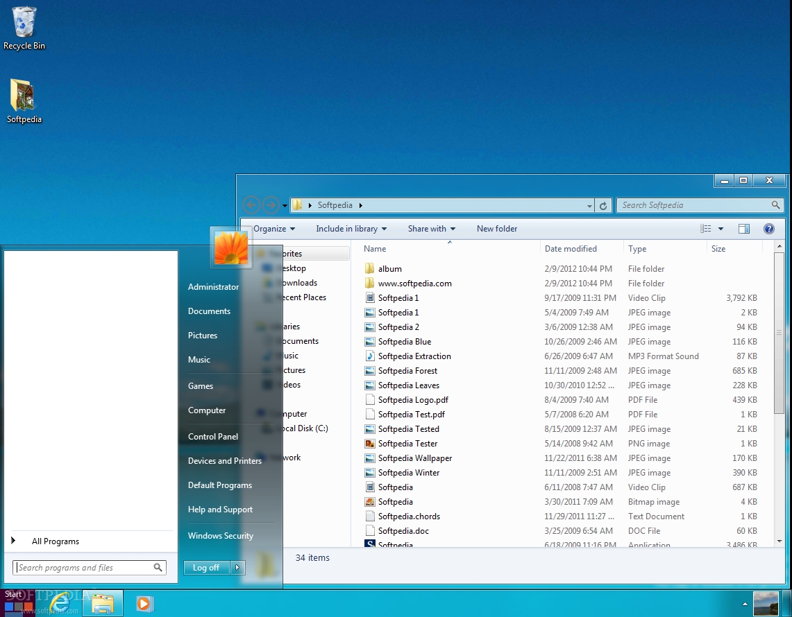Select Softpedia Winter image
This screenshot has width=792, height=617.
(x=562, y=473)
